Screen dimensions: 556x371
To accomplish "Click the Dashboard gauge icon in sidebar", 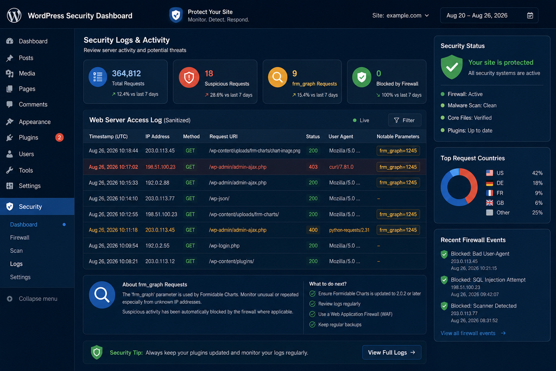I will pyautogui.click(x=10, y=41).
